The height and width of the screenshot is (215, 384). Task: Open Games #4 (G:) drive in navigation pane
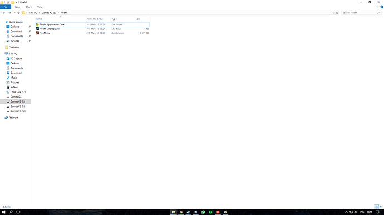(18, 111)
